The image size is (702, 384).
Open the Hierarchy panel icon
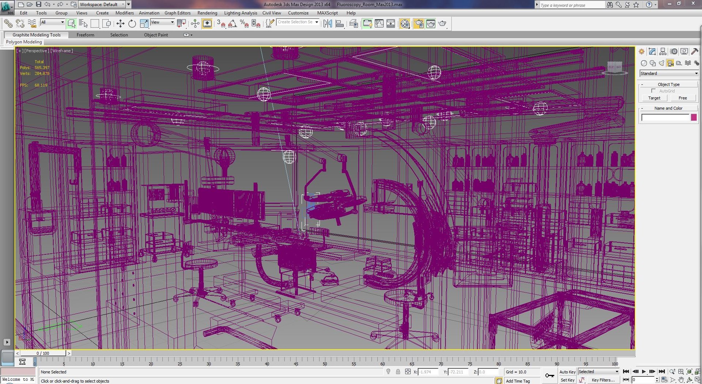[663, 52]
